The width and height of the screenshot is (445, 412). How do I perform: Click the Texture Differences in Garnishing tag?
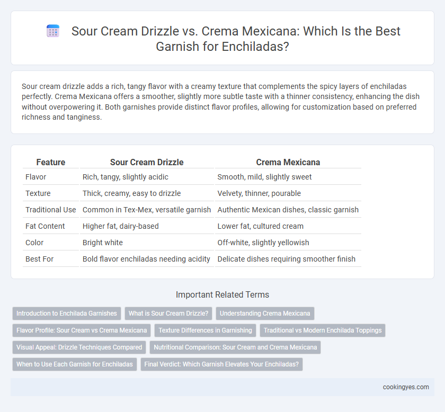pyautogui.click(x=205, y=330)
